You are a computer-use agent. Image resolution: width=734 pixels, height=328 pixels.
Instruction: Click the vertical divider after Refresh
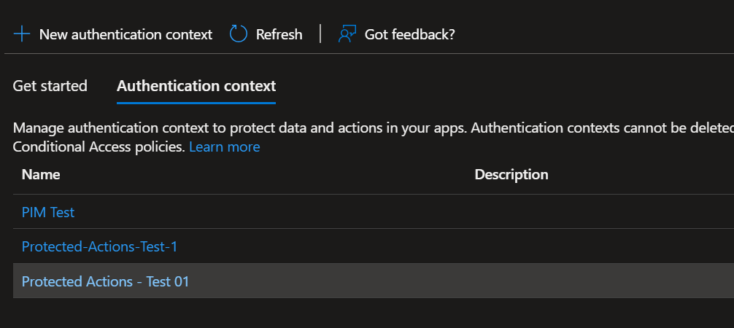(x=320, y=34)
